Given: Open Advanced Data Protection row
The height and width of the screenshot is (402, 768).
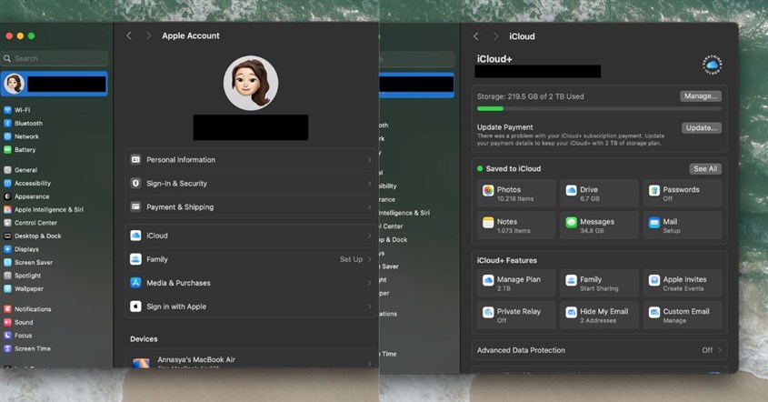Looking at the screenshot, I should click(599, 350).
